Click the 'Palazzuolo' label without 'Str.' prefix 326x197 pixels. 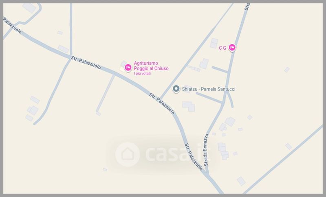(x=12, y=25)
